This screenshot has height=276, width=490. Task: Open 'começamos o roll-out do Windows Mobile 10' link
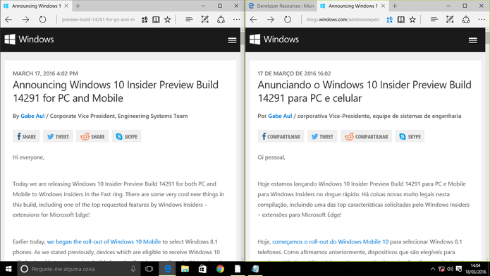coord(331,242)
